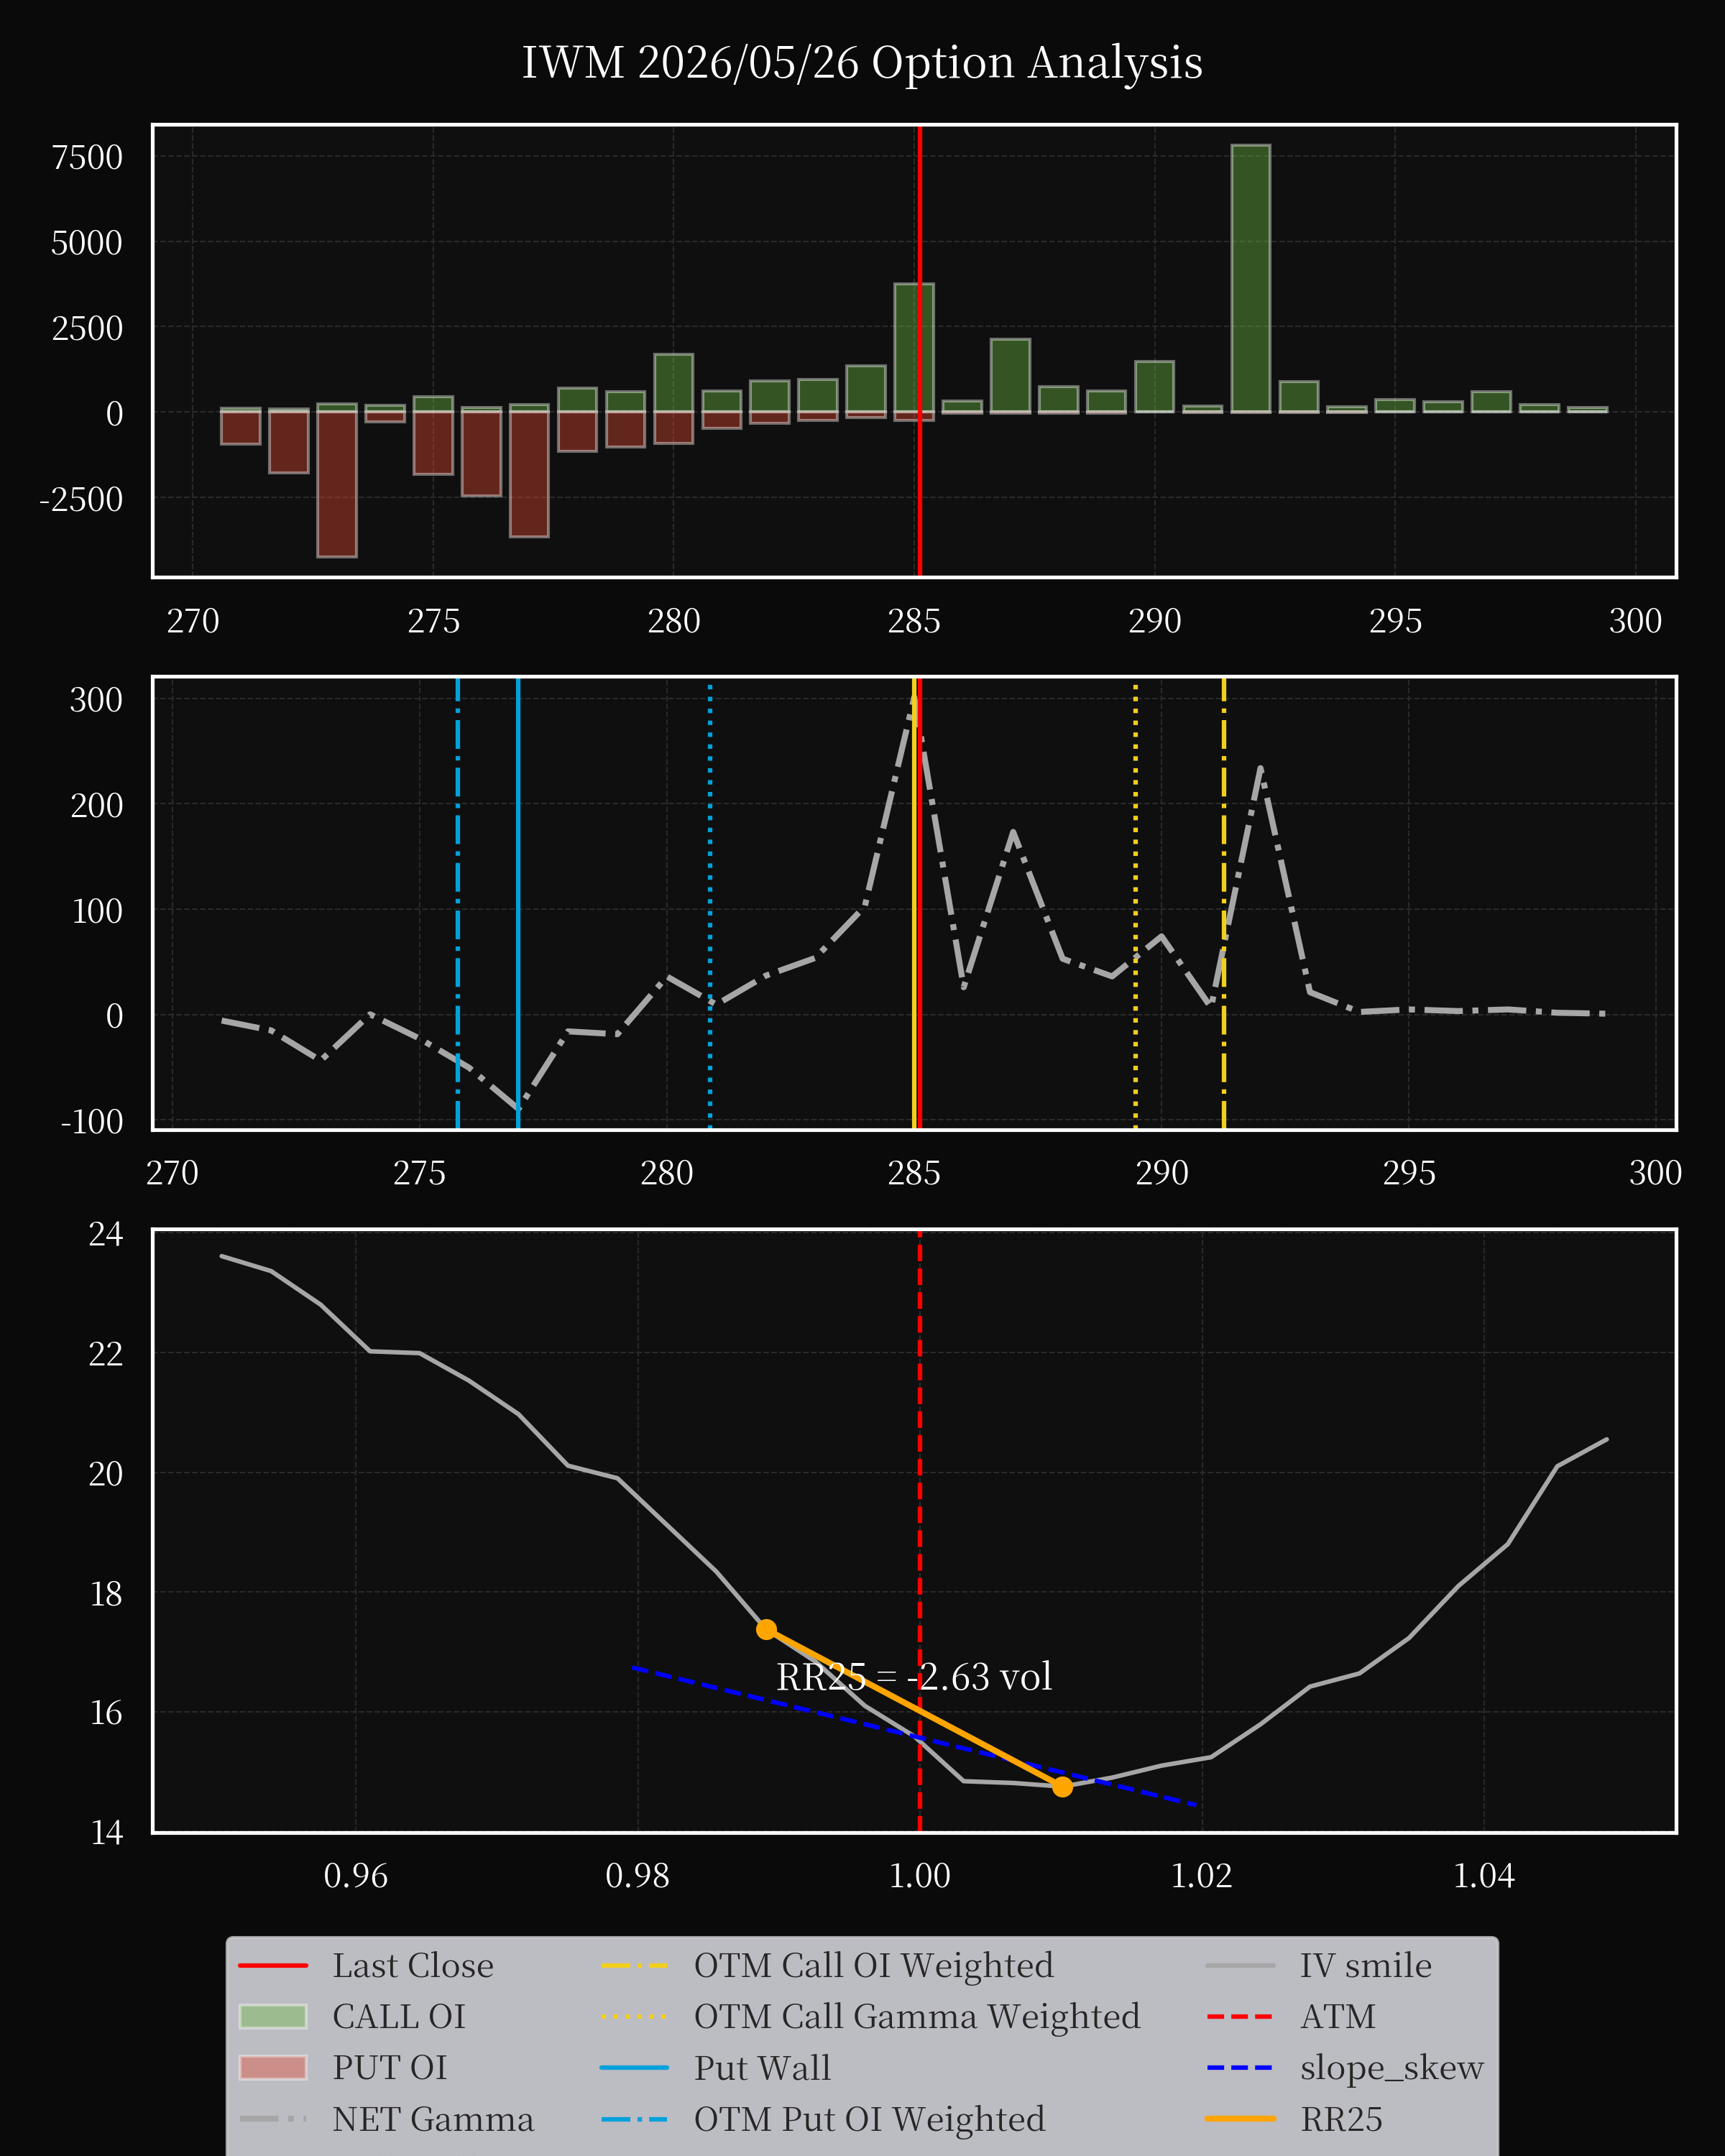Click the 24 tick on the IV axis
Screen dimensions: 1725x2156
(x=106, y=1235)
